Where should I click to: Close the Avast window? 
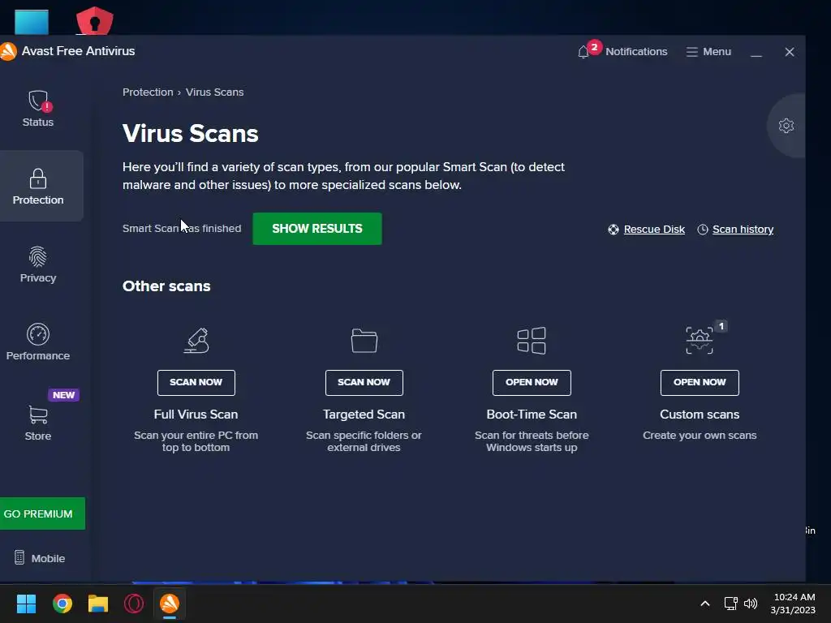pos(789,52)
